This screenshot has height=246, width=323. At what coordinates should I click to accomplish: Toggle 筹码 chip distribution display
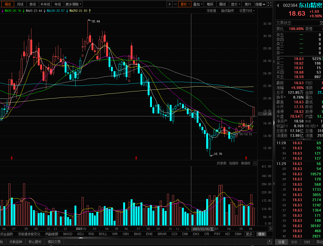pos(210,4)
